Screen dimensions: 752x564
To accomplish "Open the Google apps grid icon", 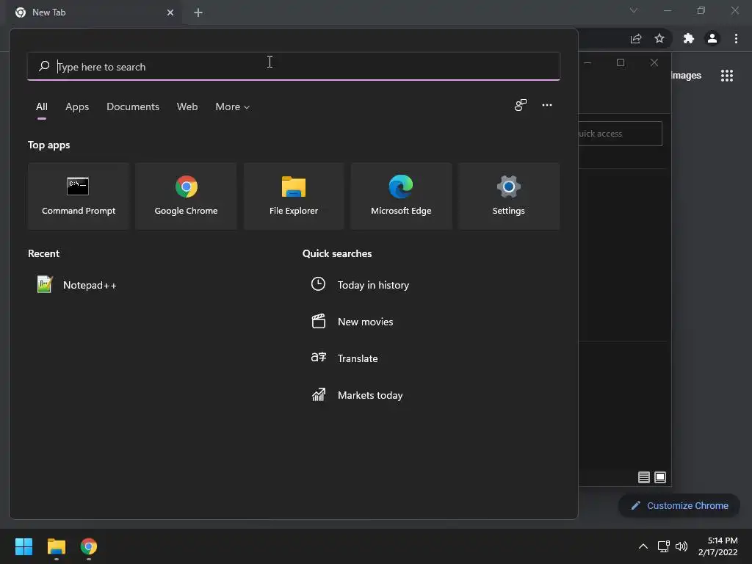I will 726,76.
